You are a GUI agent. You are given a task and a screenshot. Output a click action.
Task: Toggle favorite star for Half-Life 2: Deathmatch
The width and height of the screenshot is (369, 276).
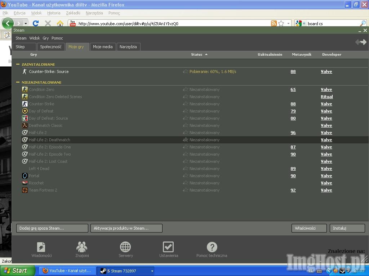point(186,140)
